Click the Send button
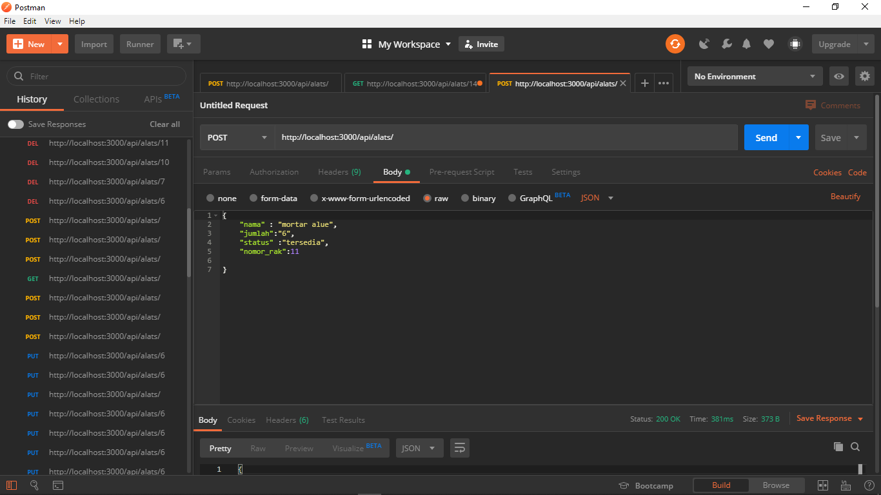881x495 pixels. [x=766, y=137]
